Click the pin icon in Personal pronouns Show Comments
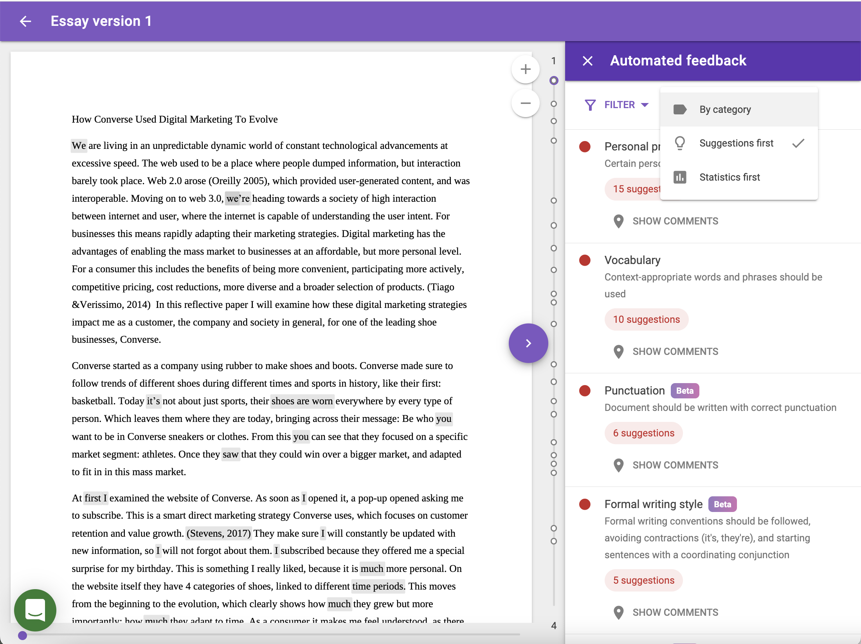Screen dimensions: 861x644 click(x=618, y=221)
